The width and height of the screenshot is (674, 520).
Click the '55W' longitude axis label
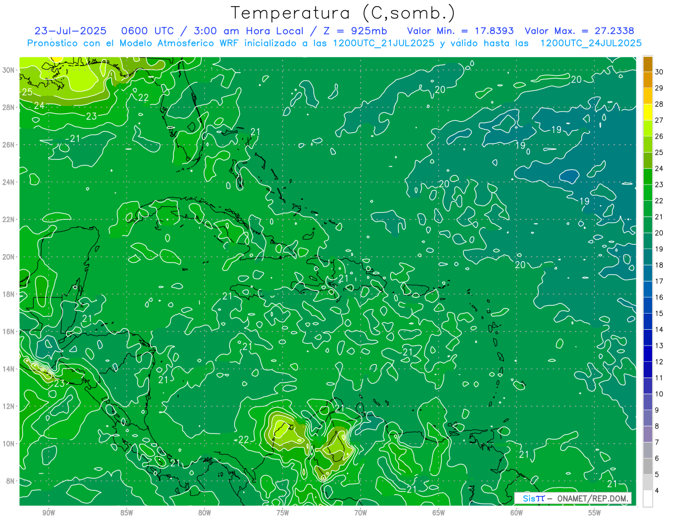(595, 513)
